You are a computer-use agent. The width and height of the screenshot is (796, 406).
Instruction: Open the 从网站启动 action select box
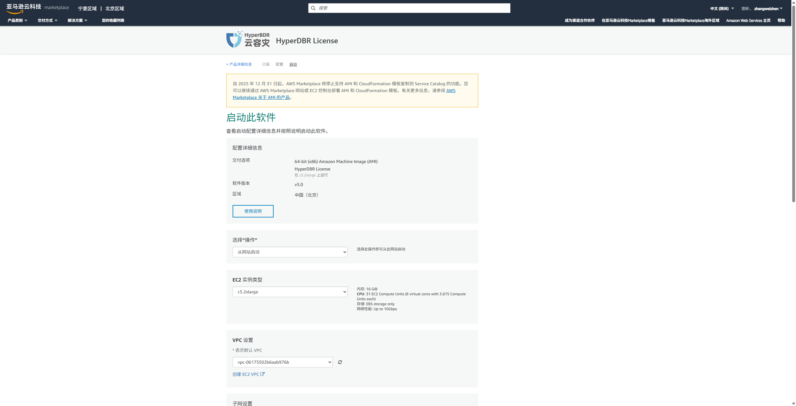tap(290, 252)
